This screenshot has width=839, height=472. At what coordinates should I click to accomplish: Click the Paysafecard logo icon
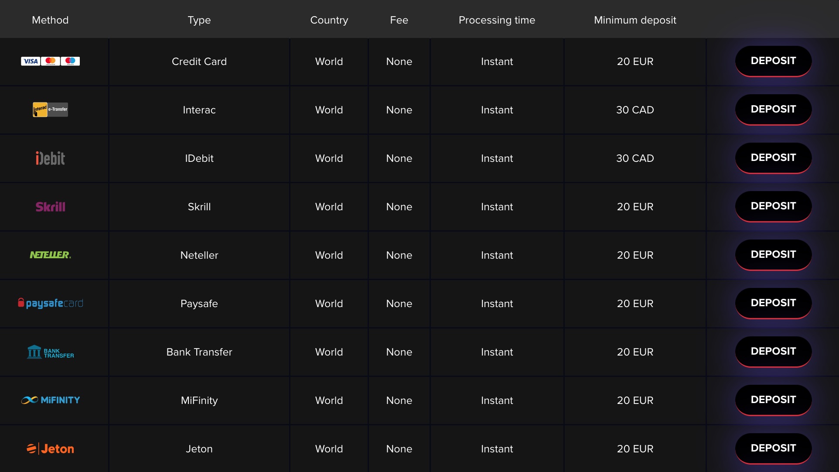50,303
